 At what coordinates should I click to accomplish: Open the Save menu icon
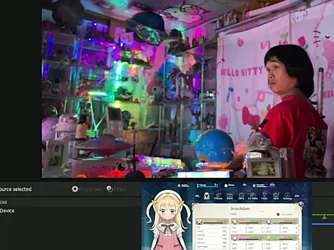point(276,196)
